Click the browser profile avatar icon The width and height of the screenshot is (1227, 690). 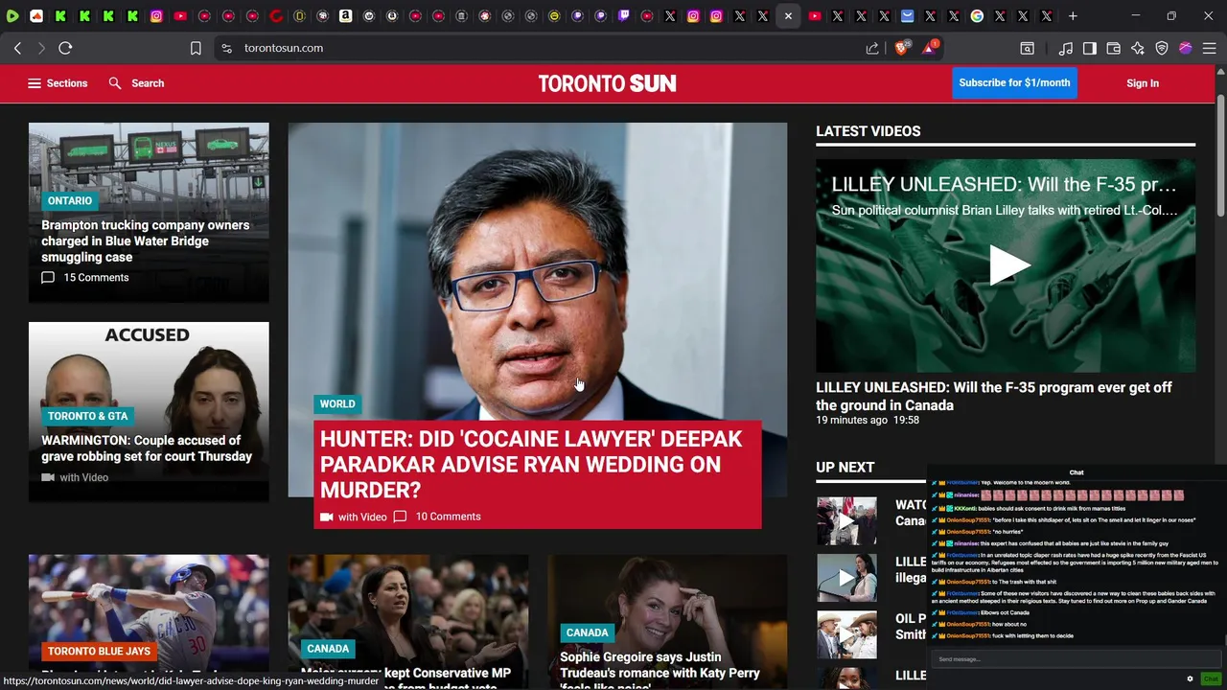click(x=1186, y=48)
